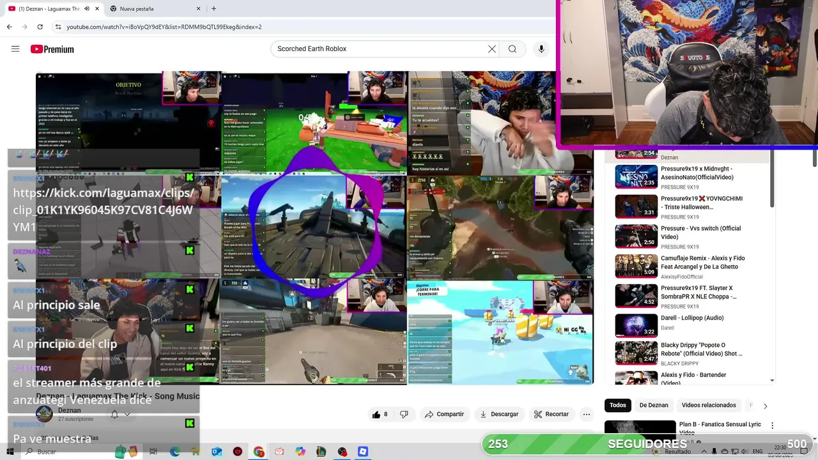Open Plan B - Fanatica Sensual Lyric Video
The width and height of the screenshot is (818, 460).
pyautogui.click(x=720, y=428)
